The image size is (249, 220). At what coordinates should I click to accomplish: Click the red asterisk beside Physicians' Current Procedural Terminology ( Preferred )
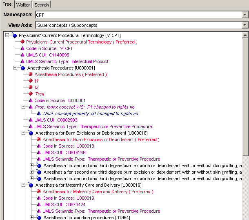click(22, 42)
